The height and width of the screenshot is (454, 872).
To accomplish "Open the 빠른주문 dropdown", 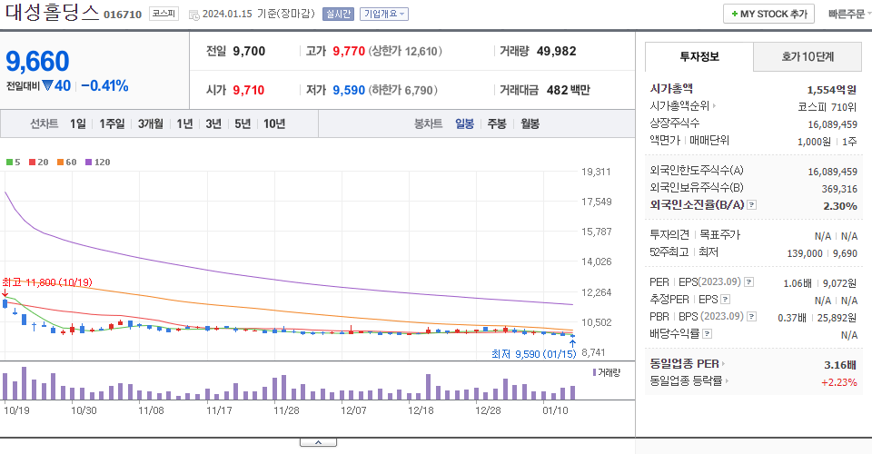I will click(x=848, y=14).
